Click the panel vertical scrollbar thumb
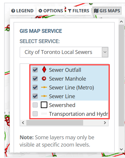Viewport: 125px width, 158px height. pos(121,75)
